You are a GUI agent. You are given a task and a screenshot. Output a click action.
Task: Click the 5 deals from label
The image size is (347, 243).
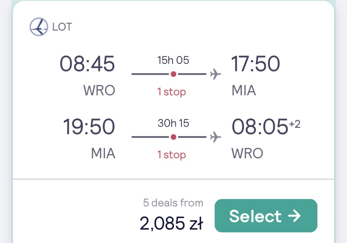point(173,203)
